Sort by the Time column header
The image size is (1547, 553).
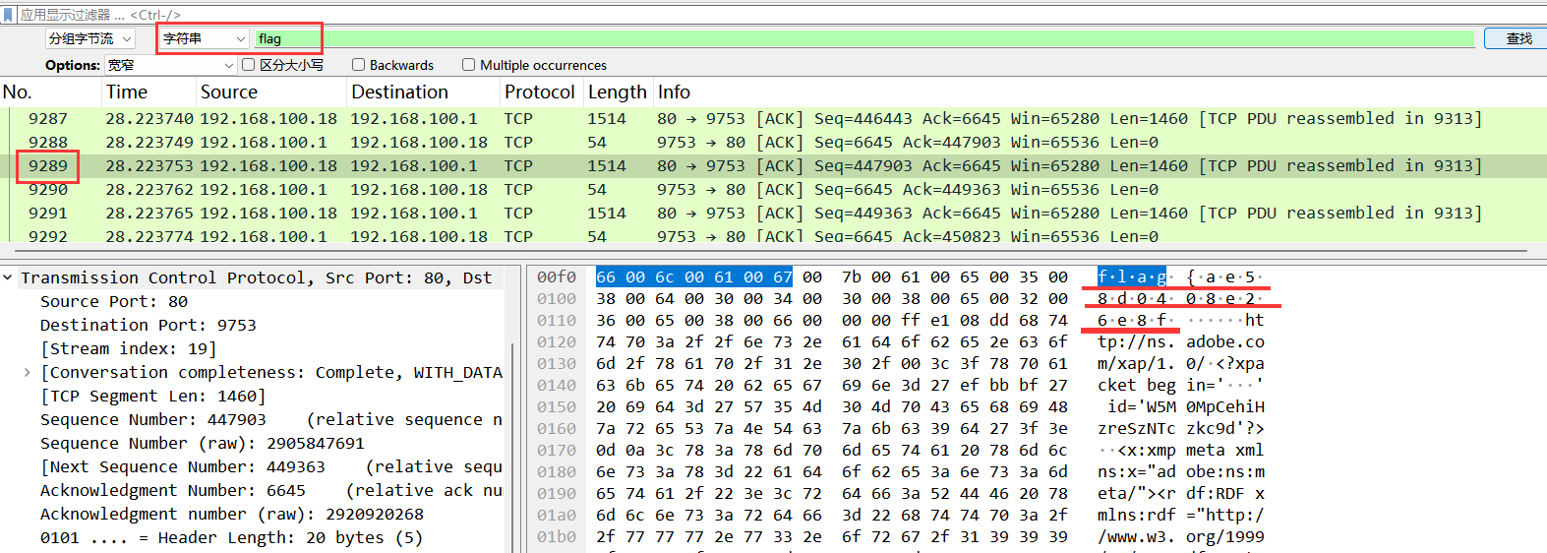pyautogui.click(x=149, y=92)
